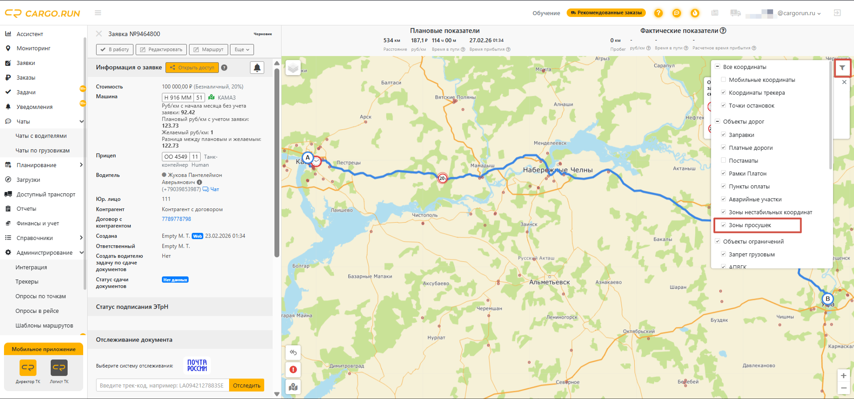This screenshot has width=854, height=399.
Task: Collapse Все координаты group
Action: tap(717, 67)
